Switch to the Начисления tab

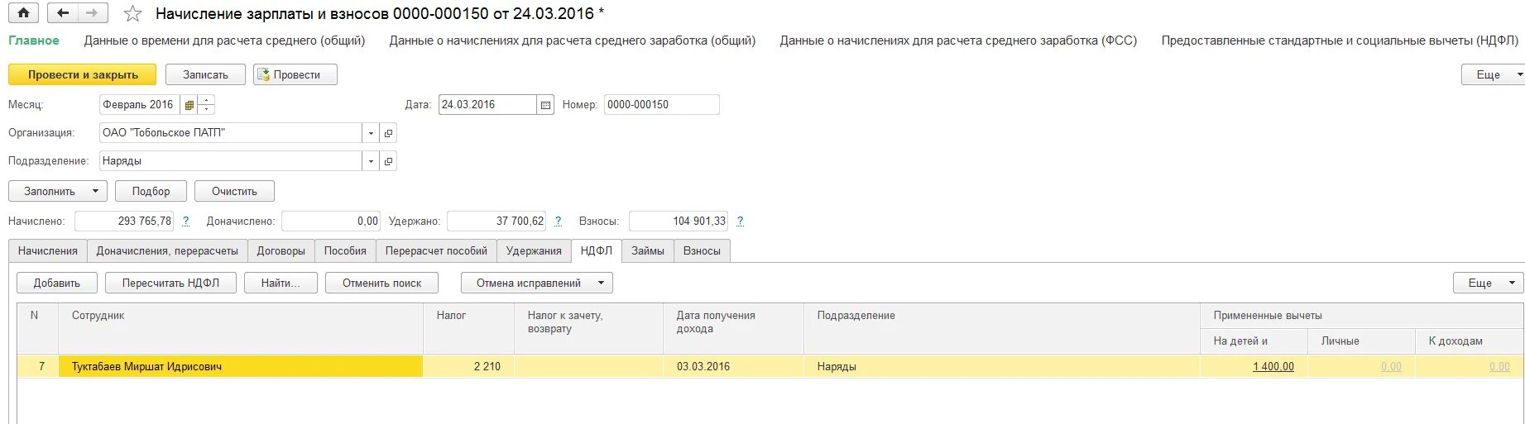tap(48, 250)
